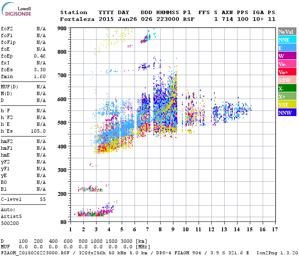
Task: Click the h`Es value 105.0
Action: coord(38,131)
